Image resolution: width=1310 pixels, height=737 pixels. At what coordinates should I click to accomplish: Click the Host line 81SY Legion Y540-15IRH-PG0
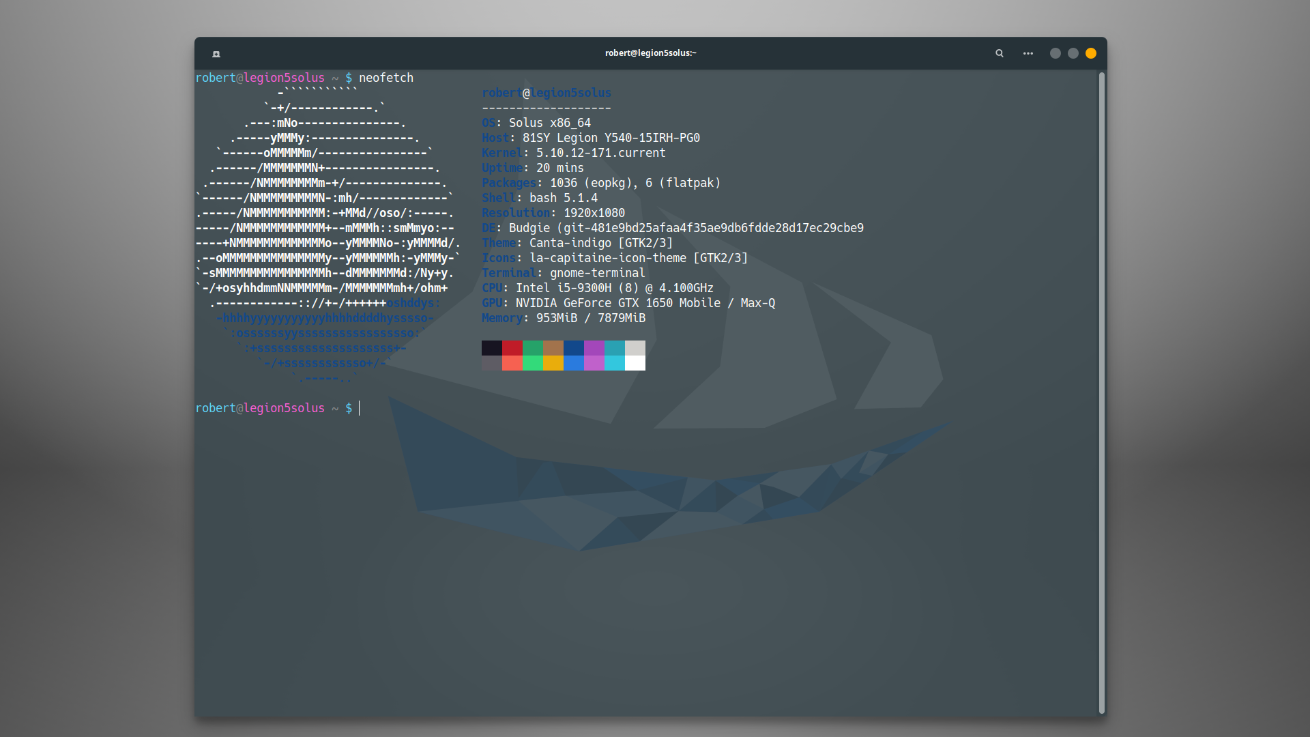coord(591,138)
